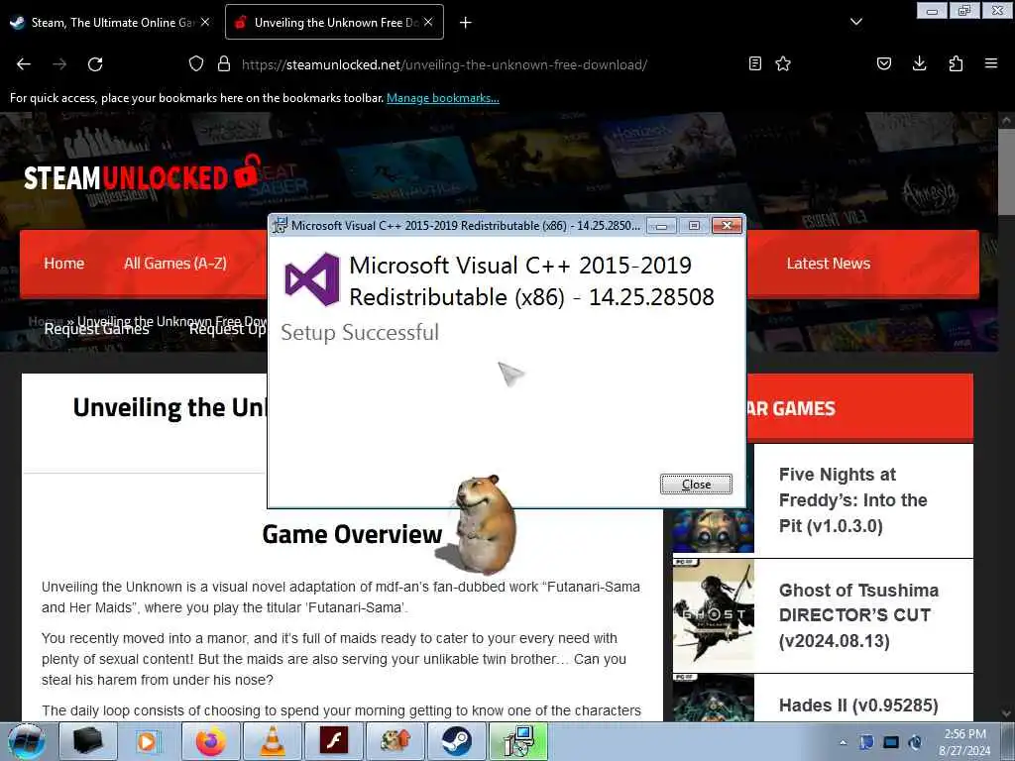The height and width of the screenshot is (761, 1015).
Task: Open Five Nights at Freddy's Into the Pit link
Action: tap(853, 499)
